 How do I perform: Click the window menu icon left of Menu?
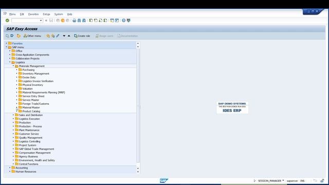point(5,13)
